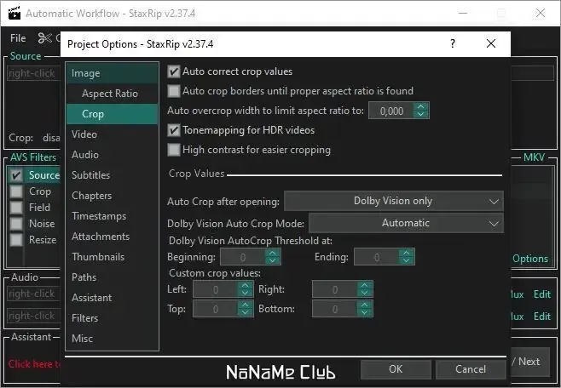Click the StaxRip clapperboard title bar icon

coord(14,13)
